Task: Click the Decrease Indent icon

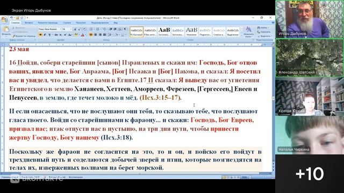Action: pyautogui.click(x=111, y=29)
